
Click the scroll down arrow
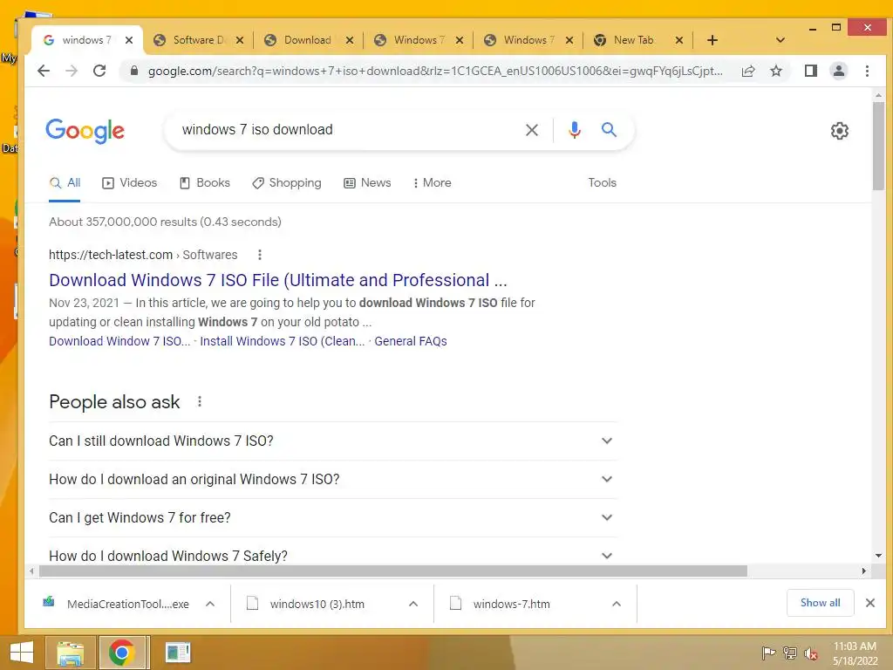[x=878, y=556]
